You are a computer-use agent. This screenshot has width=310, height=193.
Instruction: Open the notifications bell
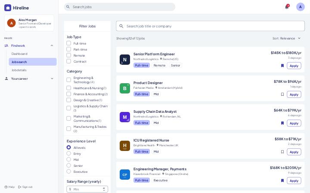[287, 7]
